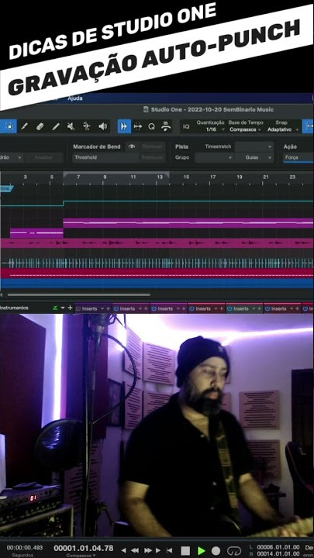Toggle bend marker visibility eye
Viewport: 314px width, 558px height.
tap(131, 146)
